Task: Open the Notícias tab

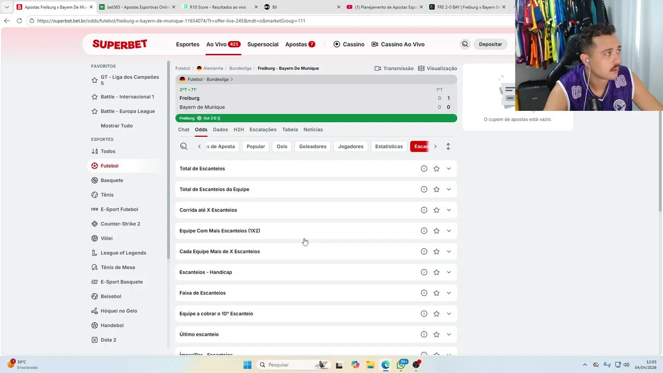Action: click(313, 130)
